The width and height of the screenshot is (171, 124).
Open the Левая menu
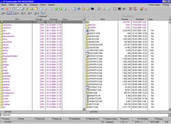3,5
